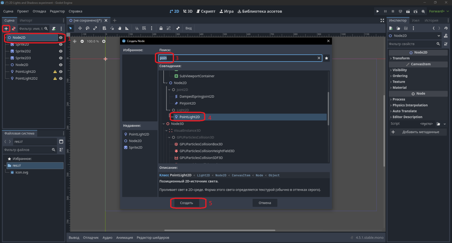452x243 pixels.
Task: Click the Создать button
Action: 187,203
